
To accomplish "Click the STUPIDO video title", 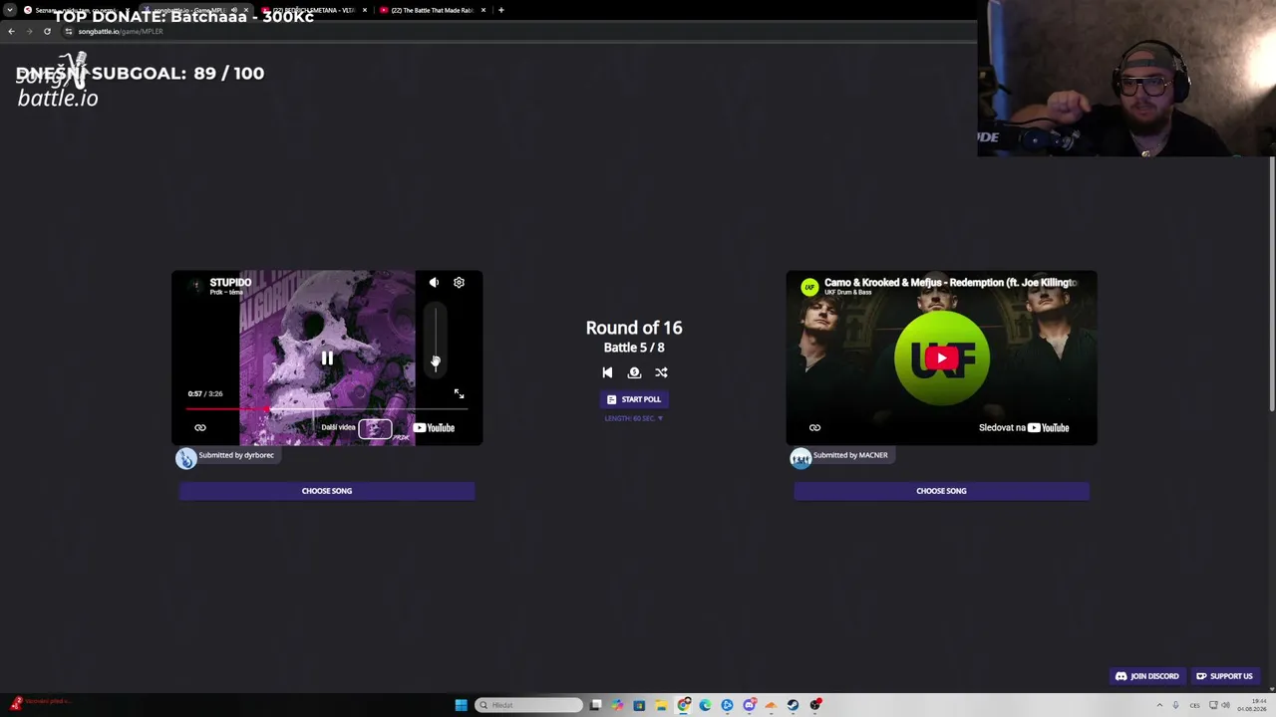I will click(230, 282).
